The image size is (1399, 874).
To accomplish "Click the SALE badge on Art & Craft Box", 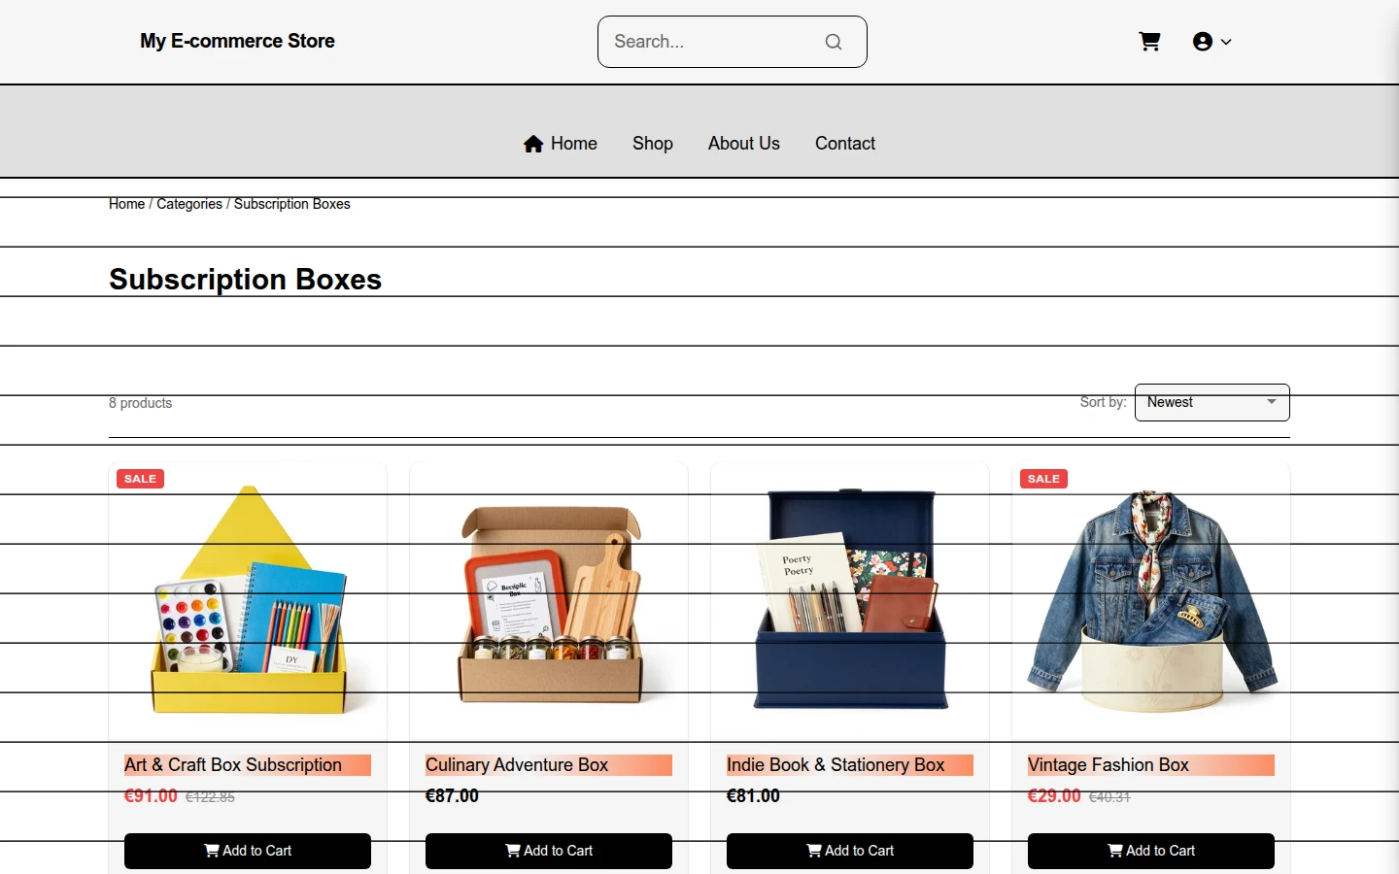I will pyautogui.click(x=140, y=479).
